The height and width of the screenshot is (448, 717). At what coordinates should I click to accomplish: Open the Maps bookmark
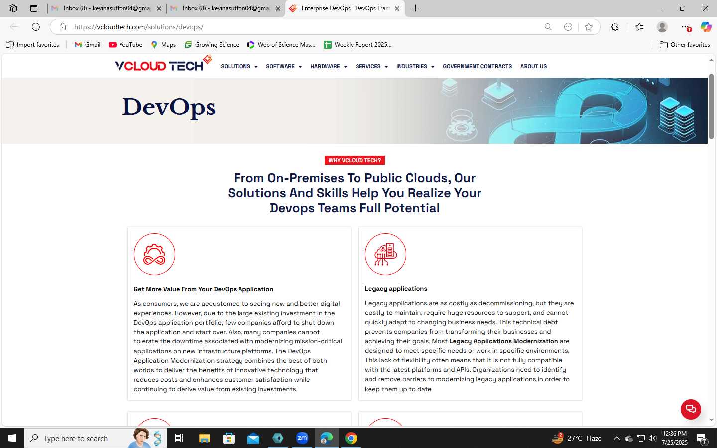[x=163, y=45]
